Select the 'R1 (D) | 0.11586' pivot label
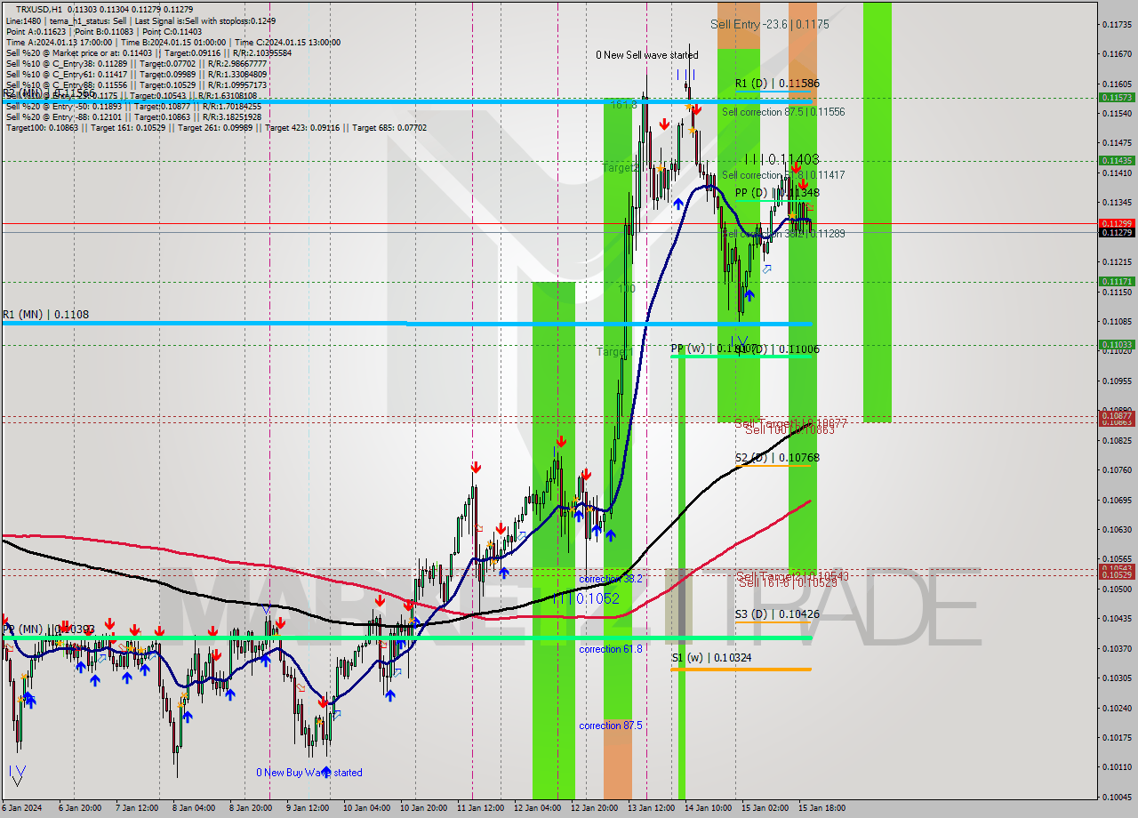 (x=777, y=84)
